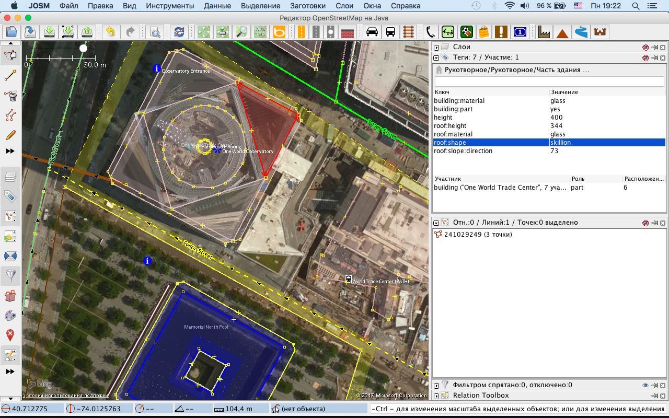669x418 pixels.
Task: Toggle the Tags panel button in sidebar
Action: [x=10, y=196]
